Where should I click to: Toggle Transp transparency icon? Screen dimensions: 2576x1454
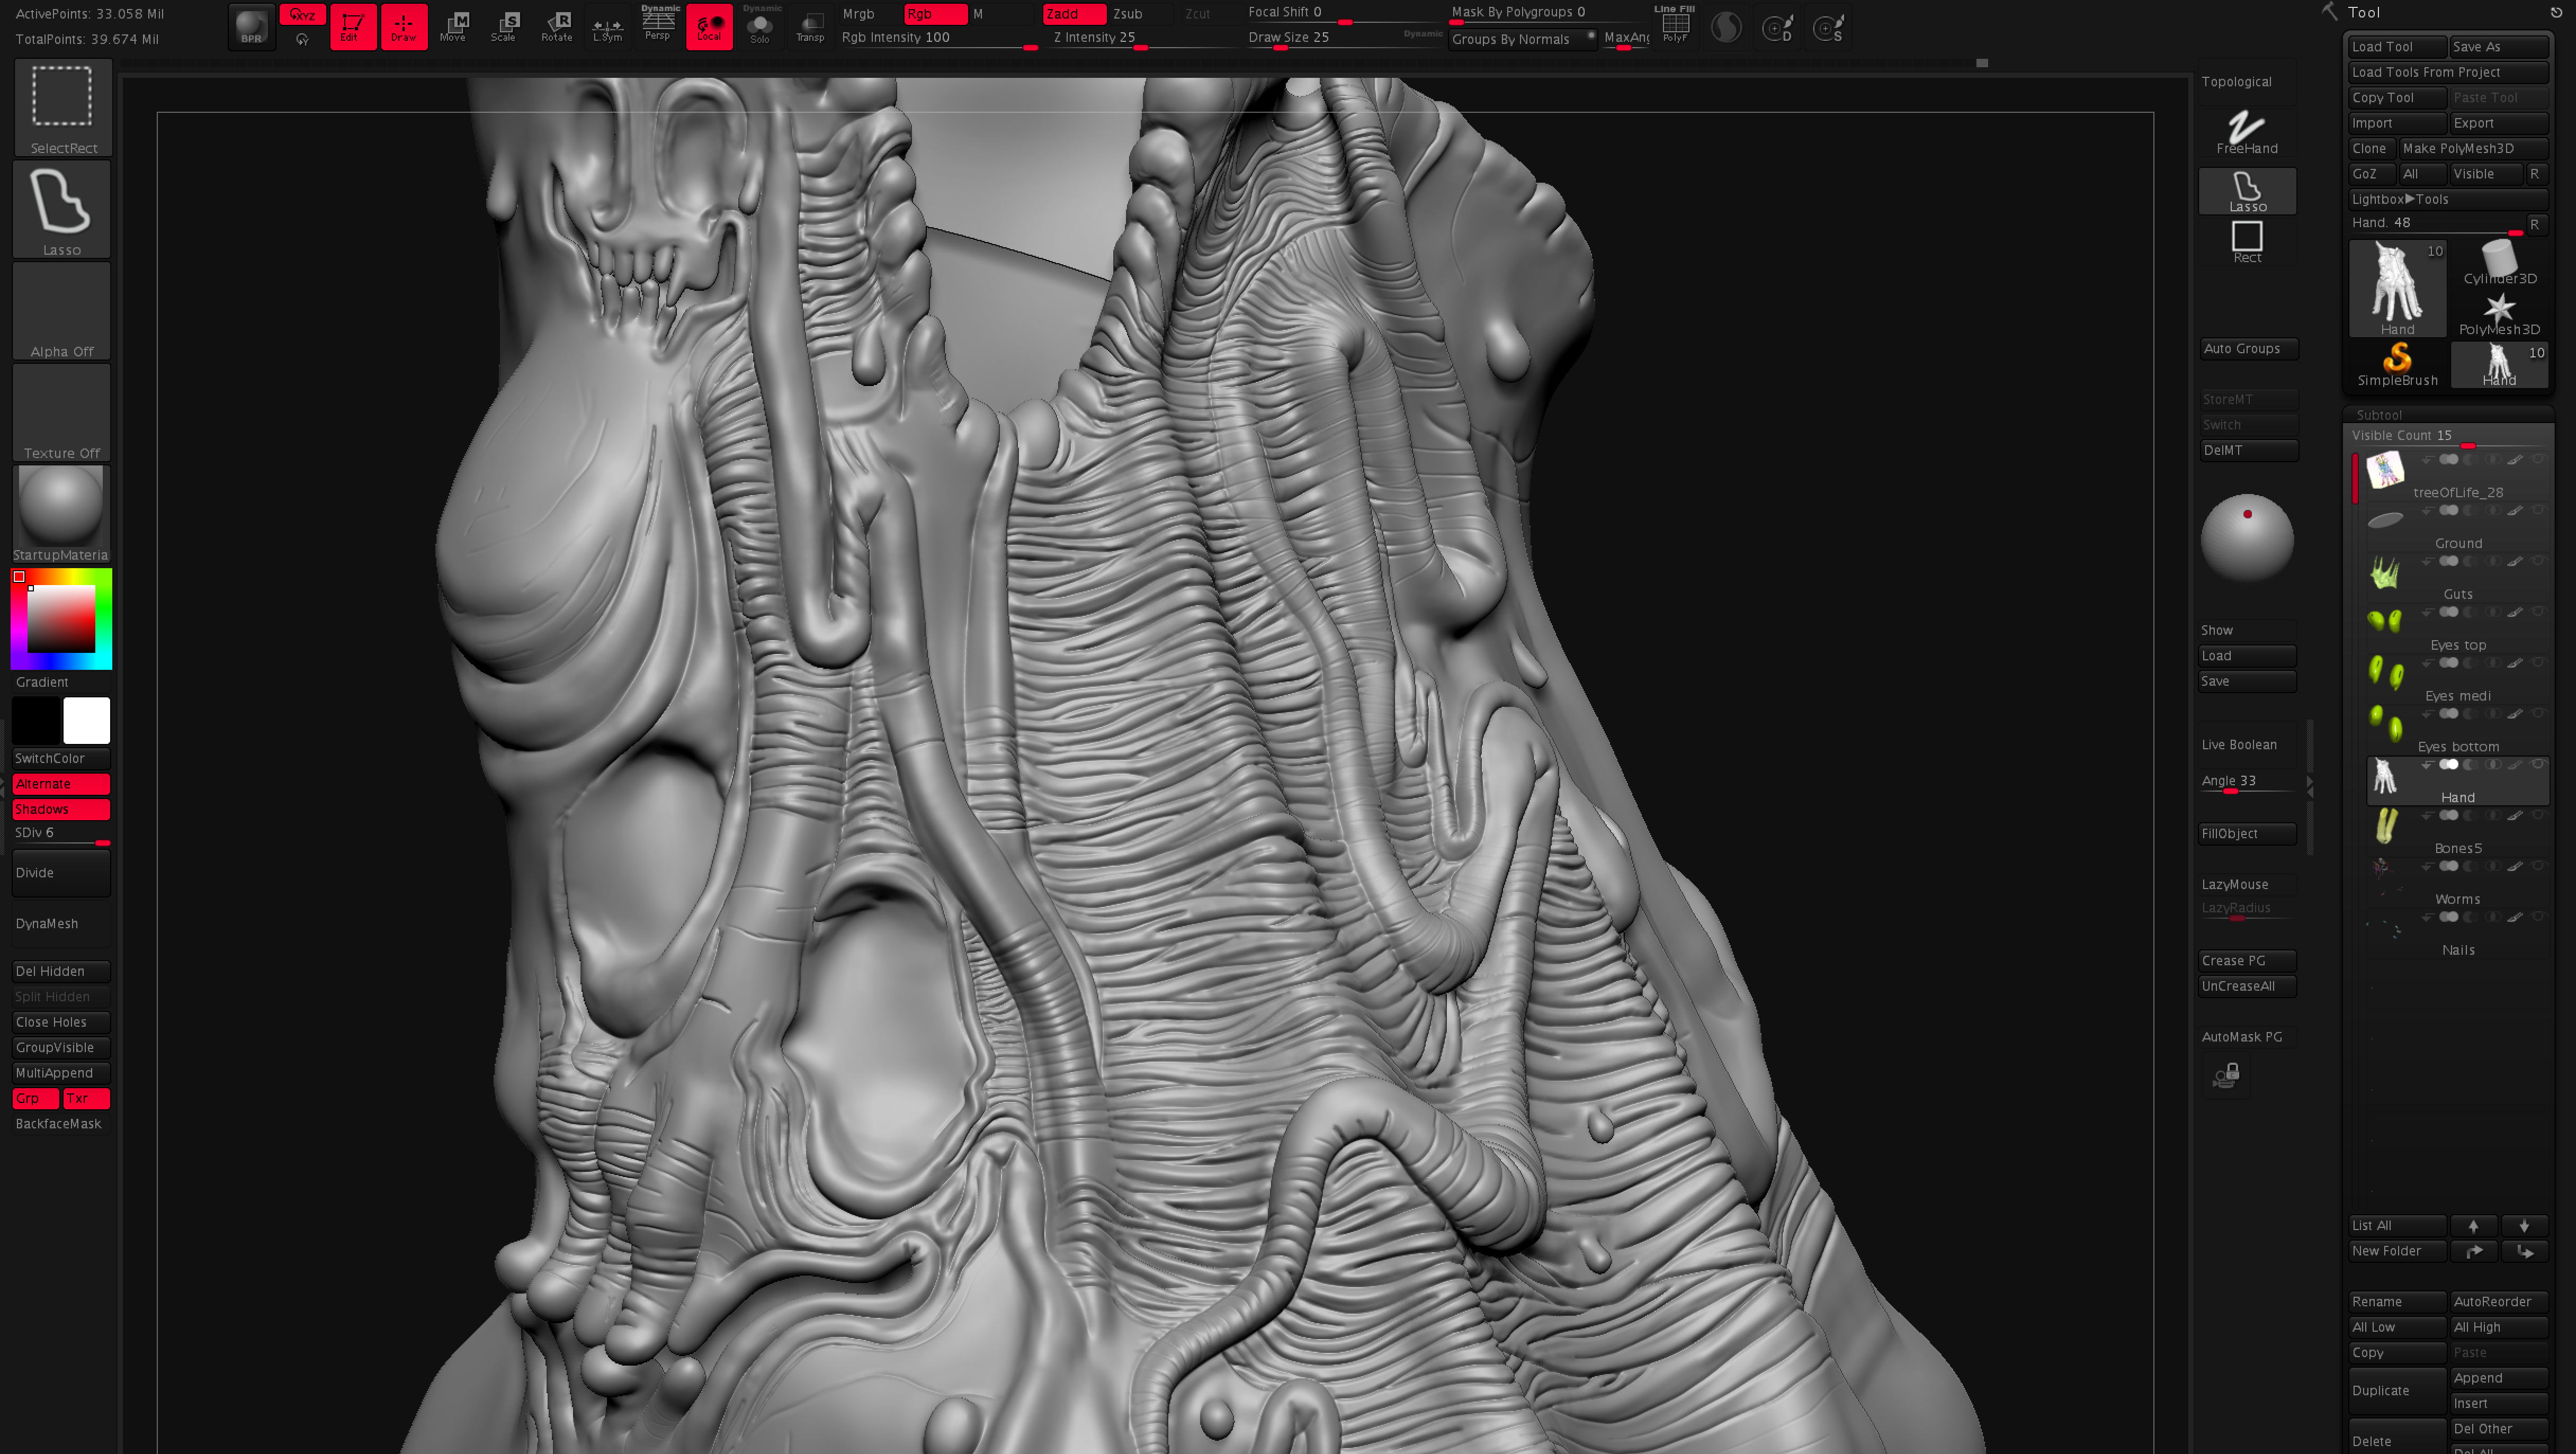(810, 26)
